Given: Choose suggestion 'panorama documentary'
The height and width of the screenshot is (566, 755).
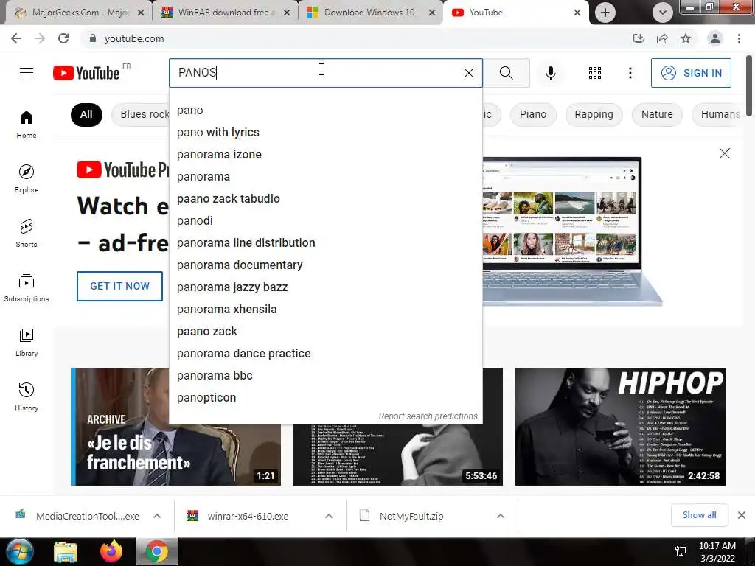Looking at the screenshot, I should (325, 265).
